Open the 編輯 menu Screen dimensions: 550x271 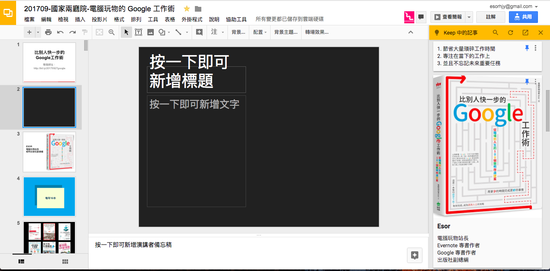tap(46, 19)
